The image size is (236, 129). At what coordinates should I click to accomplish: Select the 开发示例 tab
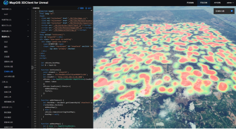[203, 3]
